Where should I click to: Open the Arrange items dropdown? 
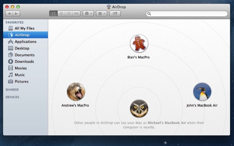102,14
